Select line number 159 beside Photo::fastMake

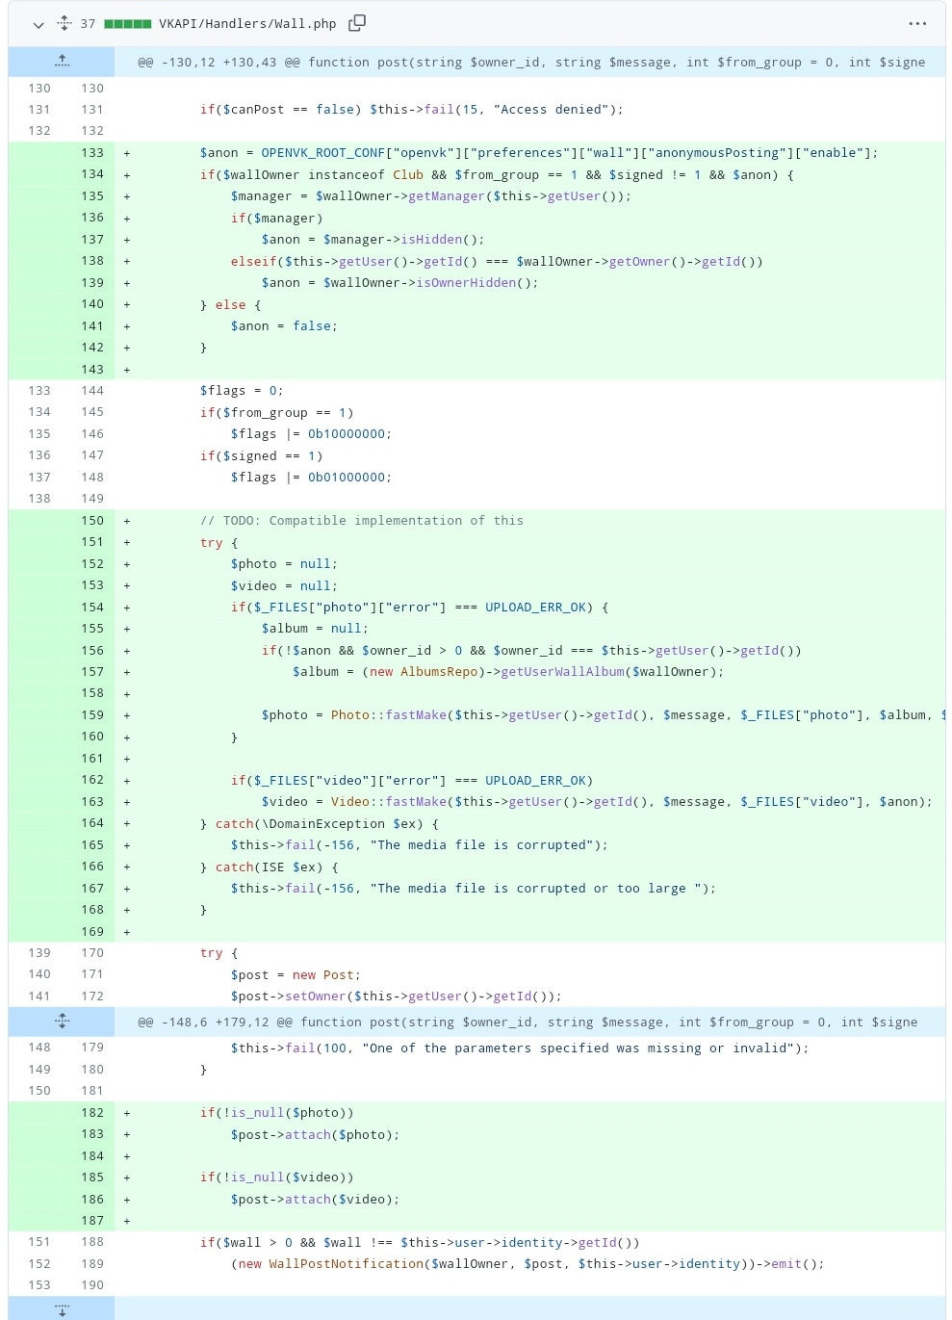[92, 714]
